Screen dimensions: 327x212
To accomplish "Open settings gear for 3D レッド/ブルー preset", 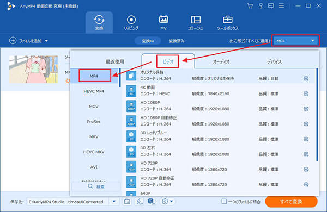I will [306, 139].
